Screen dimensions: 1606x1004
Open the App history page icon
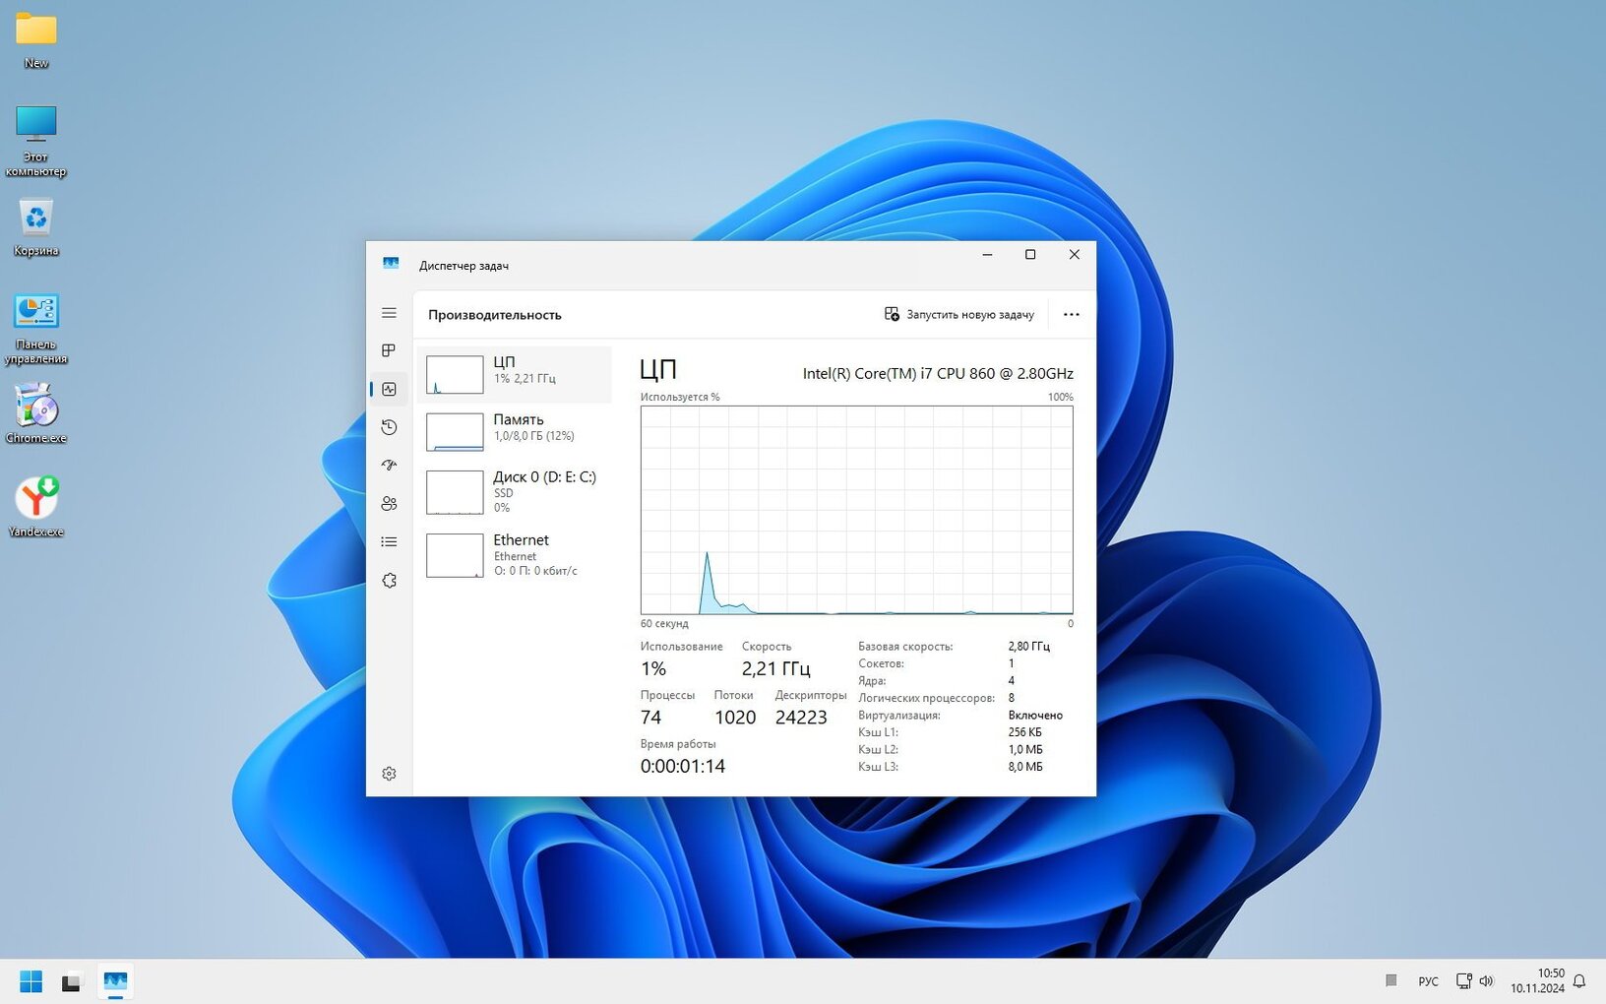click(x=389, y=427)
